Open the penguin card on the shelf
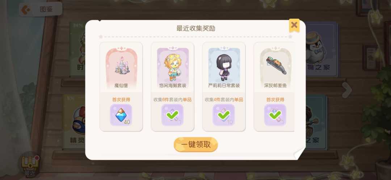This screenshot has height=180, width=391. [x=321, y=49]
